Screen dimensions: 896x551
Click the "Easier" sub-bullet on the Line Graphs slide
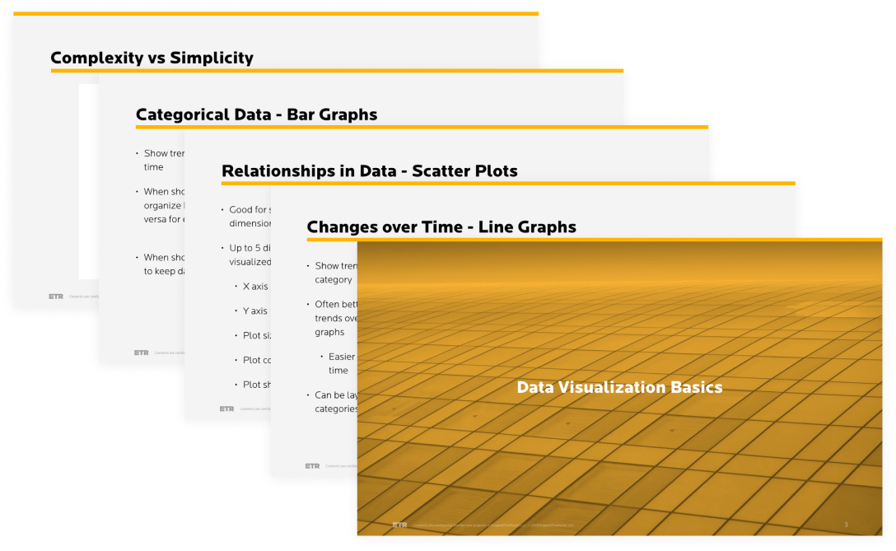coord(341,357)
